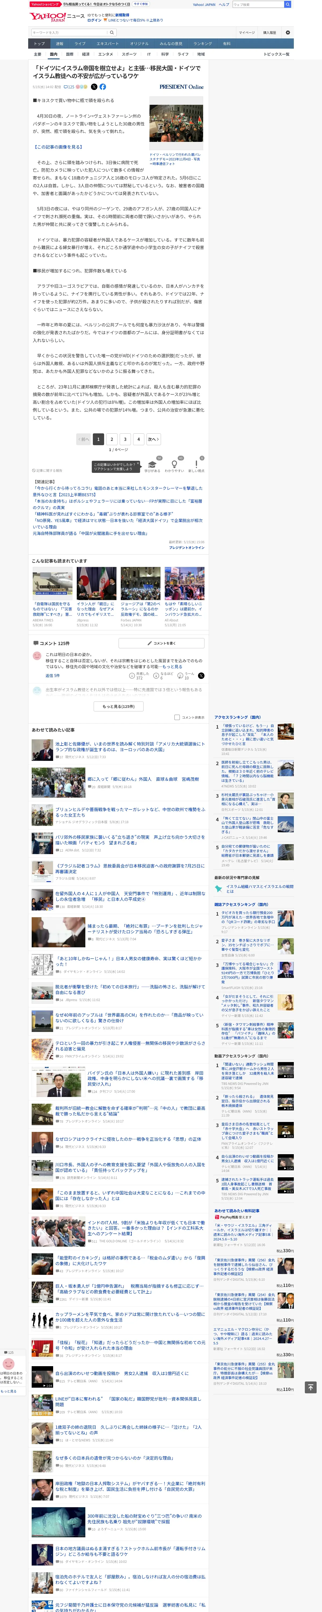
Task: Click プレジデントオンライン source link below article
Action: [x=186, y=548]
